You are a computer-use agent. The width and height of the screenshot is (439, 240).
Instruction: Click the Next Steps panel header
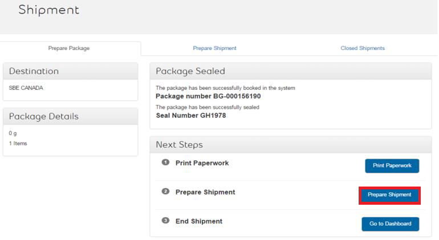point(180,145)
